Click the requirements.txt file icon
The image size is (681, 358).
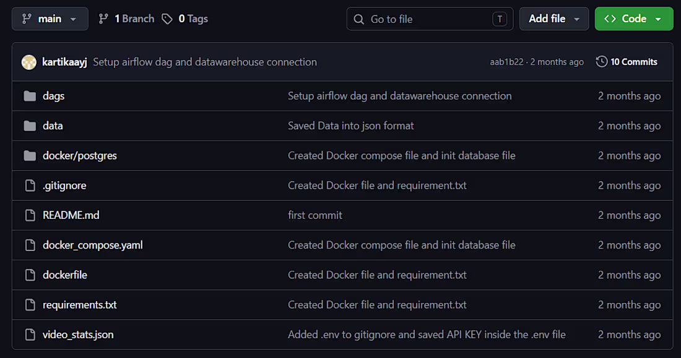click(30, 305)
